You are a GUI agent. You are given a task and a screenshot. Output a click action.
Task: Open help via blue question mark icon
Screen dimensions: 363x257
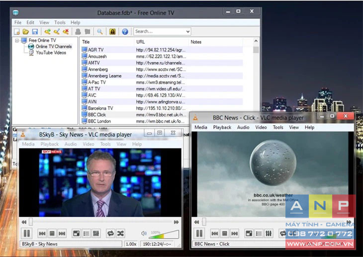[125, 31]
